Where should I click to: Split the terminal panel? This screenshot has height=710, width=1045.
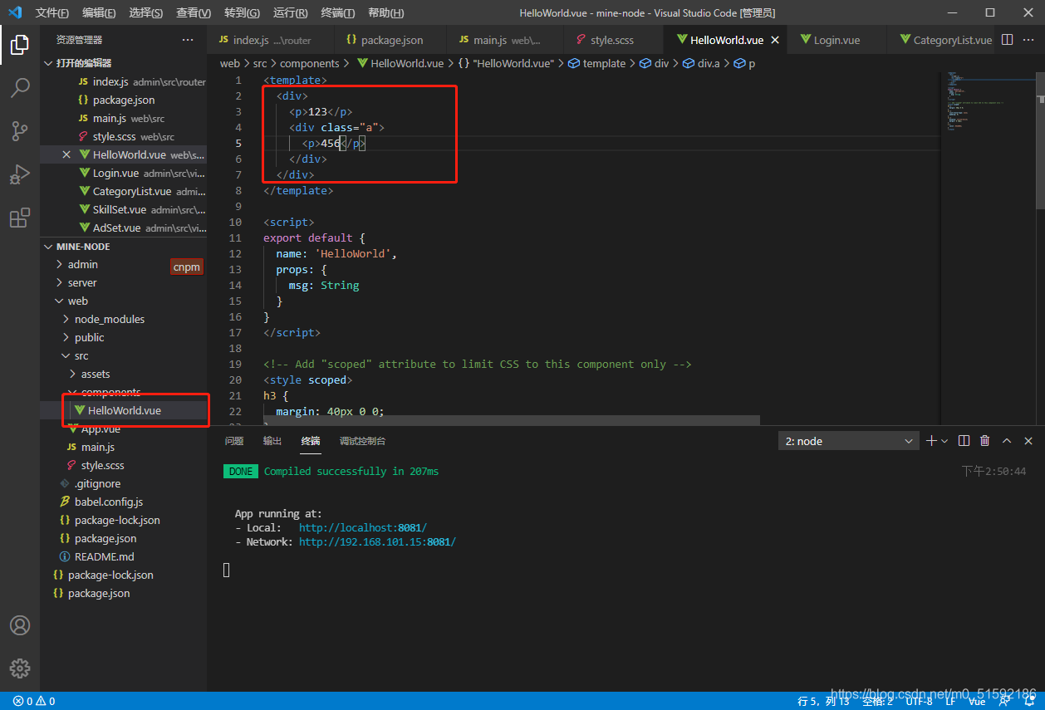[x=964, y=441]
